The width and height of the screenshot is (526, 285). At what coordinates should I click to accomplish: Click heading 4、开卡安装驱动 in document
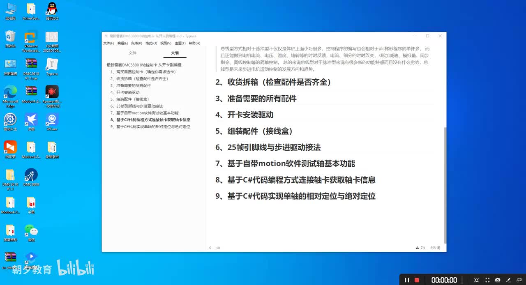coord(244,115)
